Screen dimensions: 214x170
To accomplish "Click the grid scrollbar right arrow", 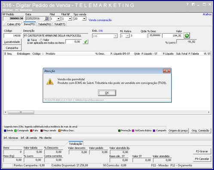I will coord(209,112).
